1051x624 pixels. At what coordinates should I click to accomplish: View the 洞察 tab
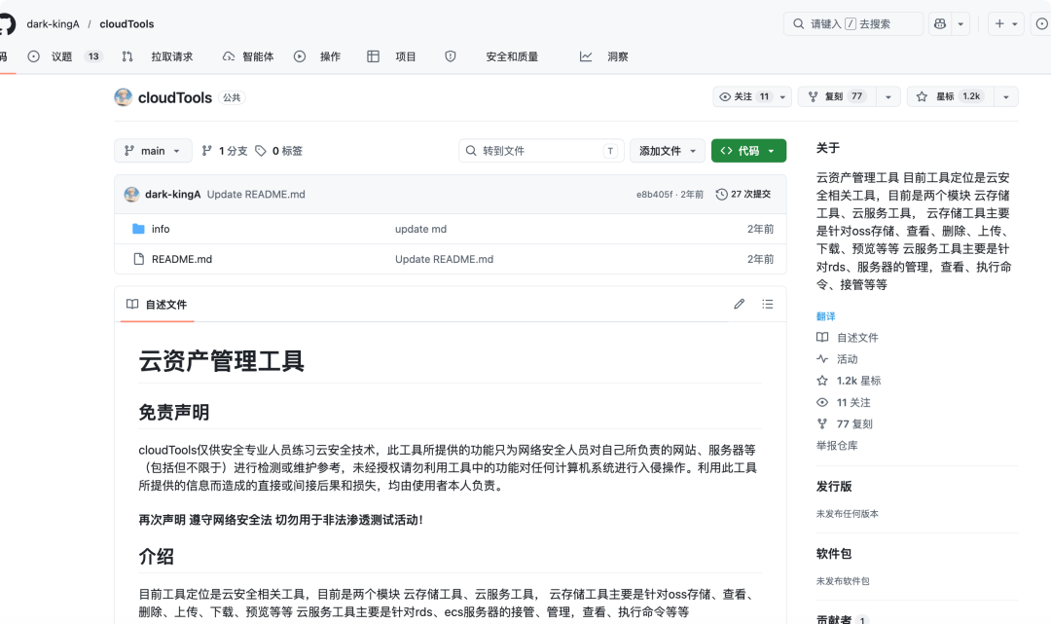point(604,57)
